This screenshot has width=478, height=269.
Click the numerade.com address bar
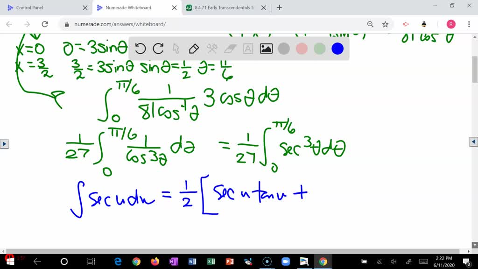(x=213, y=24)
